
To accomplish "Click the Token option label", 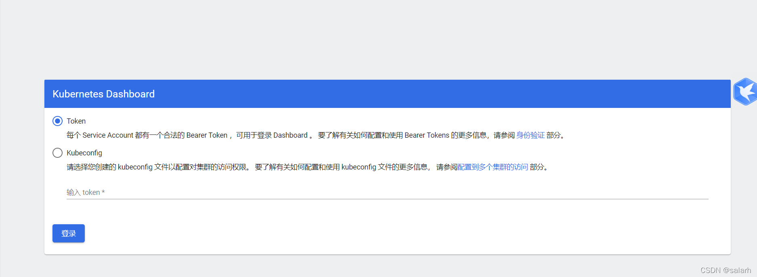I will 76,121.
